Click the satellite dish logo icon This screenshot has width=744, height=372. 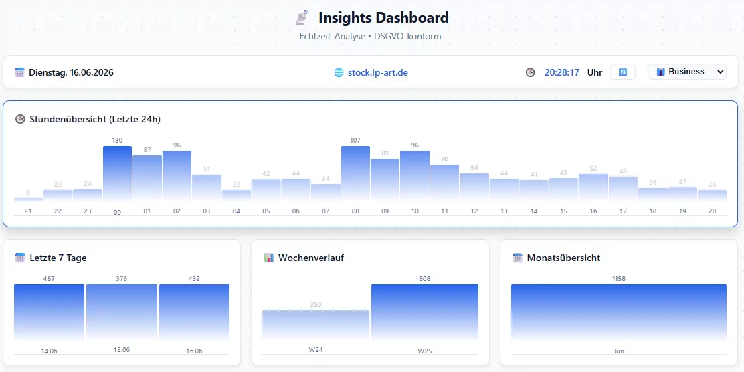302,17
